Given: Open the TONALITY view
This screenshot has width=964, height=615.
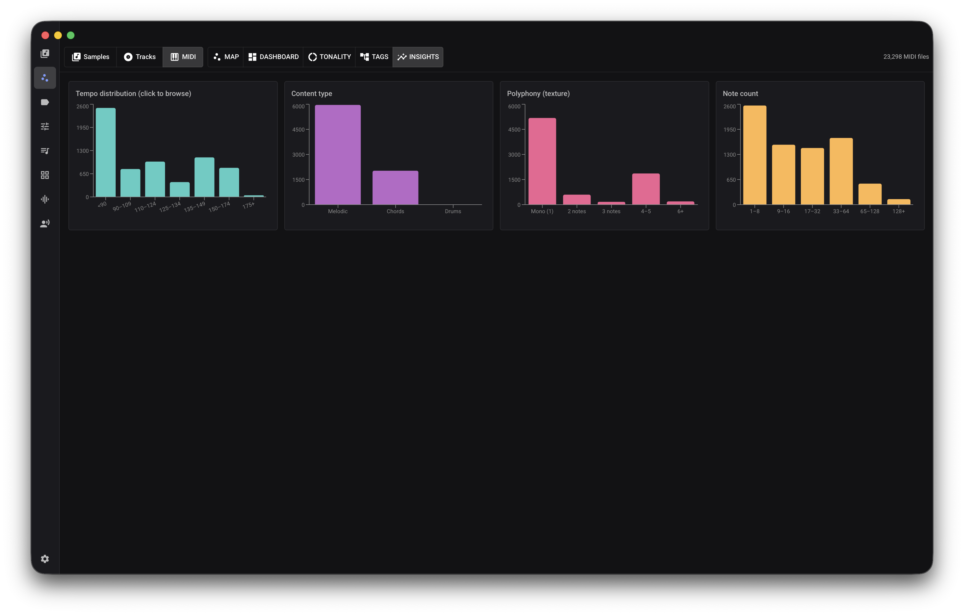Looking at the screenshot, I should click(x=329, y=57).
